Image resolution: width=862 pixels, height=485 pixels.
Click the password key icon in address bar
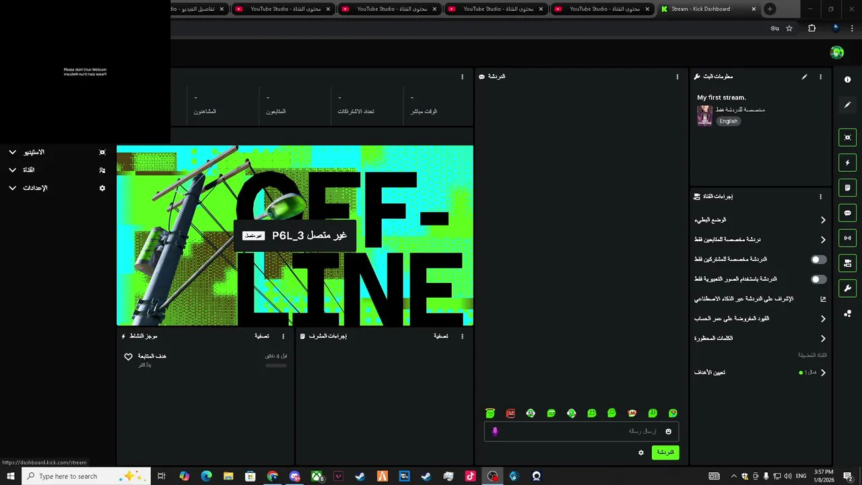[775, 28]
